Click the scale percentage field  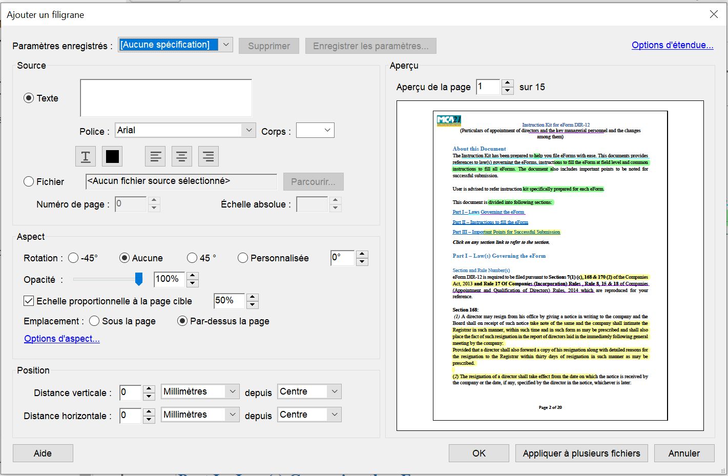click(229, 301)
